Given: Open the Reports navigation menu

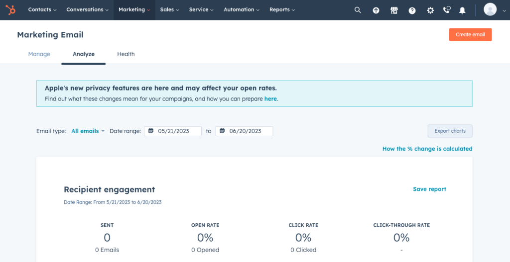Looking at the screenshot, I should [x=282, y=10].
